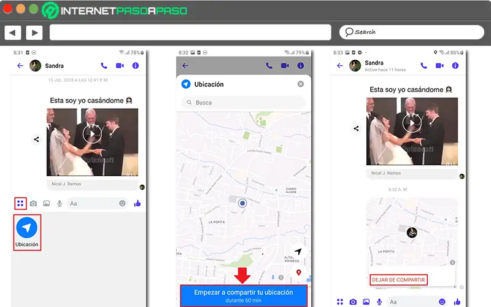This screenshot has width=491, height=307.
Task: Open emoji picker in left phone composer
Action: [x=122, y=203]
